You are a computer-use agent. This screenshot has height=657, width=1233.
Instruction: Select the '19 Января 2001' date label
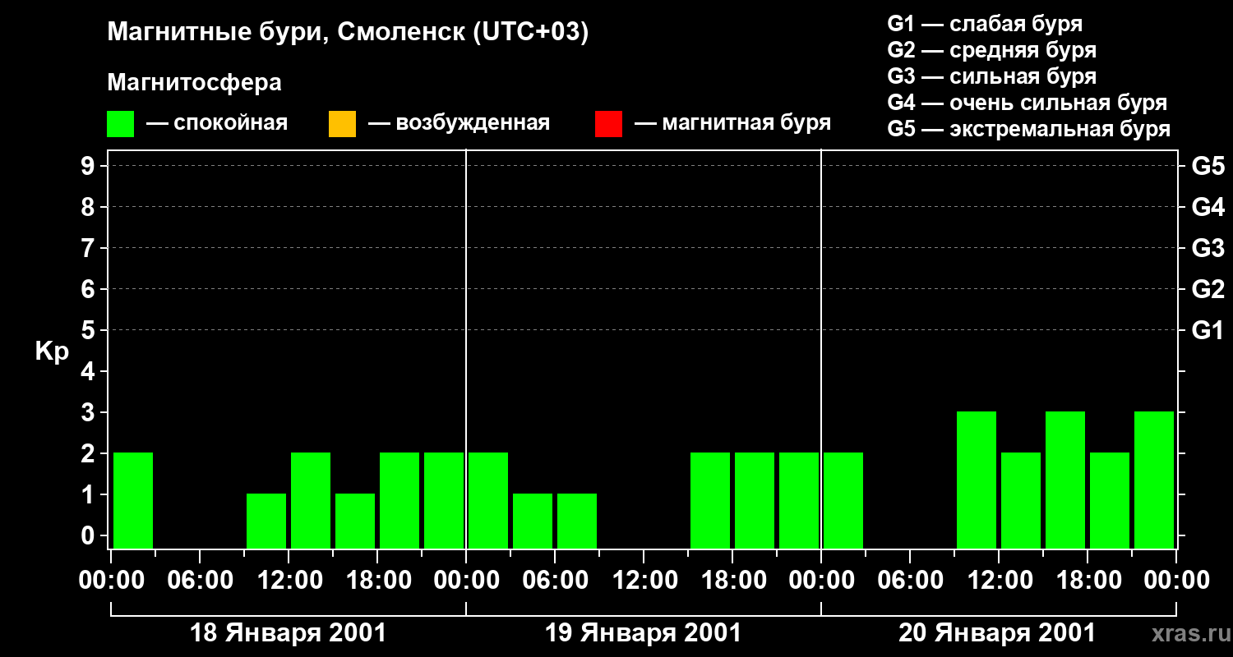(x=644, y=633)
